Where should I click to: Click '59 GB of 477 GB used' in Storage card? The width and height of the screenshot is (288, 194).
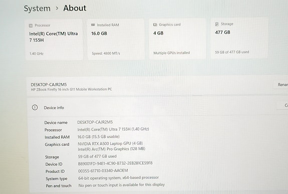click(232, 52)
